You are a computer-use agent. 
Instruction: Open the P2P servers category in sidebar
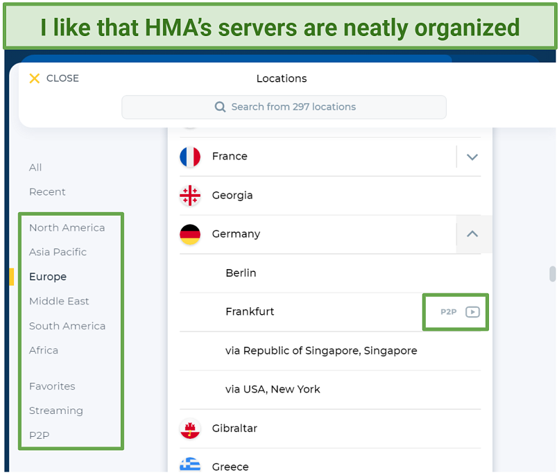tap(40, 435)
